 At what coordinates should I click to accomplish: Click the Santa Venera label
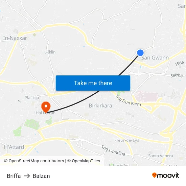(161, 156)
